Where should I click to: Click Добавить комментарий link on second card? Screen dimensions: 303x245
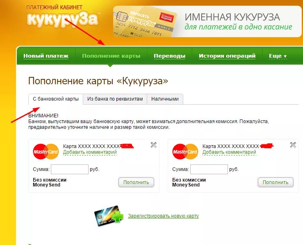coord(229,152)
